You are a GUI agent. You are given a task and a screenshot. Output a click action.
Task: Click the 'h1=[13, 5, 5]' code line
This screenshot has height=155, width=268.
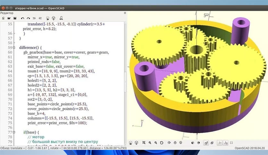51,90
